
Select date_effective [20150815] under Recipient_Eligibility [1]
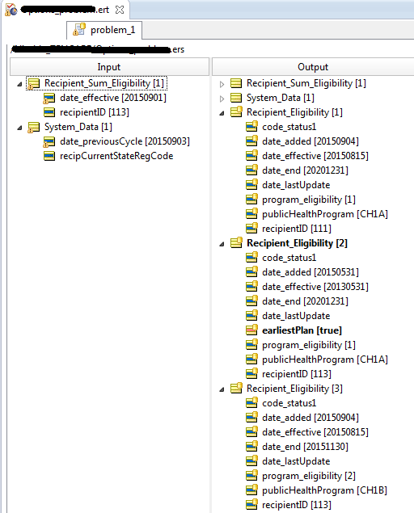click(x=315, y=156)
